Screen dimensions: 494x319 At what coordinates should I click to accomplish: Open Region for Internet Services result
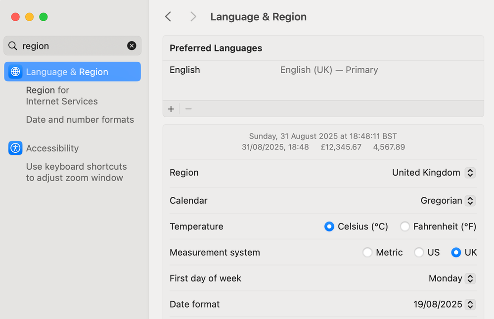(62, 96)
